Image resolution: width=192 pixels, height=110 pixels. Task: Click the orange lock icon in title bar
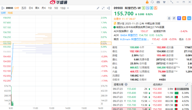[x=147, y=2]
